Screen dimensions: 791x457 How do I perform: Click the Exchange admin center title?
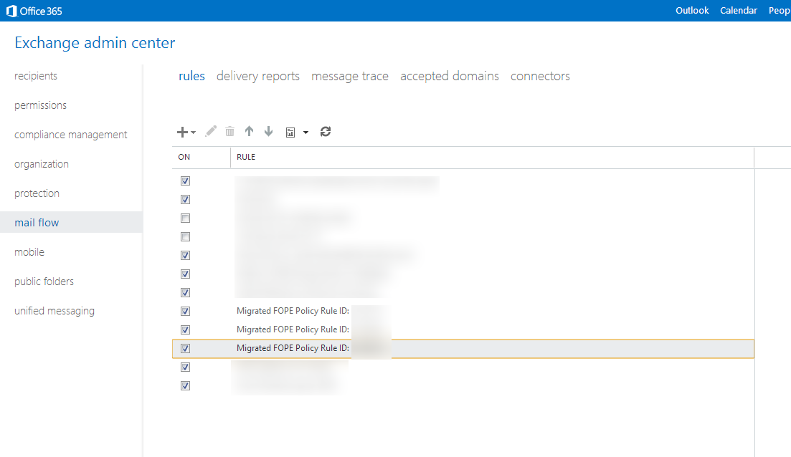[x=95, y=43]
